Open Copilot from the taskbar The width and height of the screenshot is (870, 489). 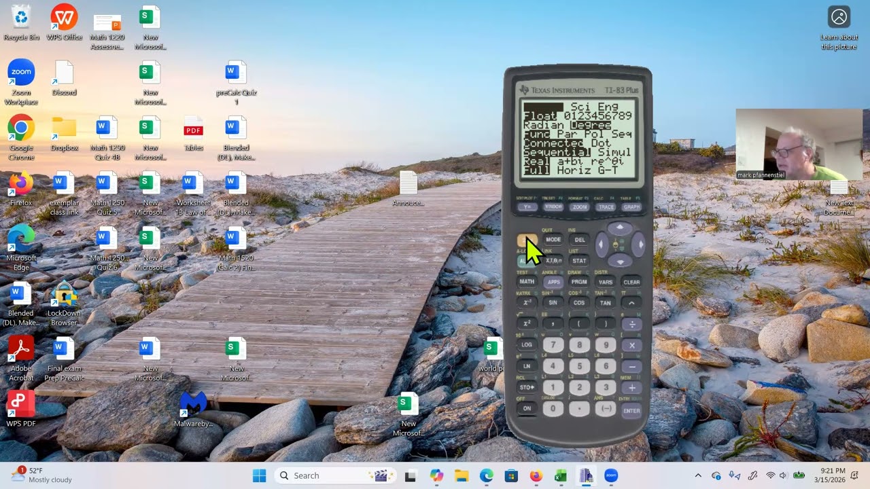click(436, 475)
